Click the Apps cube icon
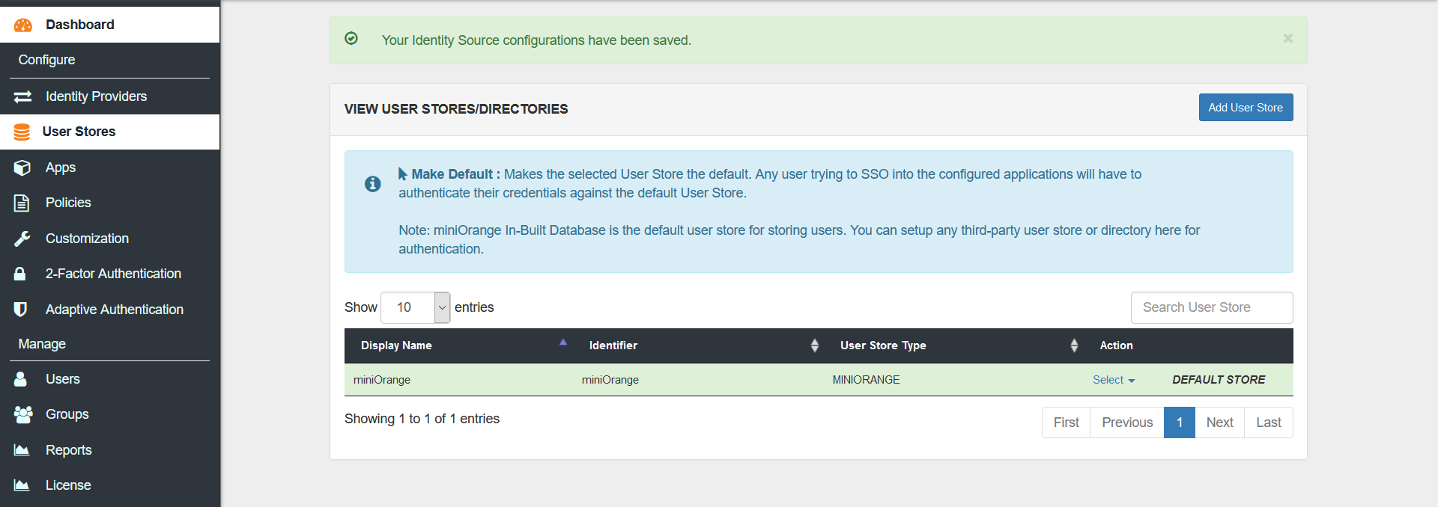 [22, 168]
